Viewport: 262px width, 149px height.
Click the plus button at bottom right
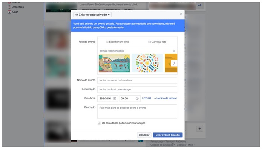(199, 129)
